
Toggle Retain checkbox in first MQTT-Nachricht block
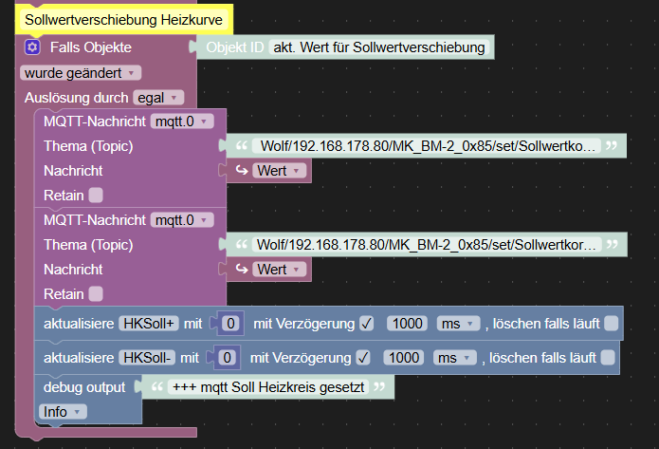96,196
